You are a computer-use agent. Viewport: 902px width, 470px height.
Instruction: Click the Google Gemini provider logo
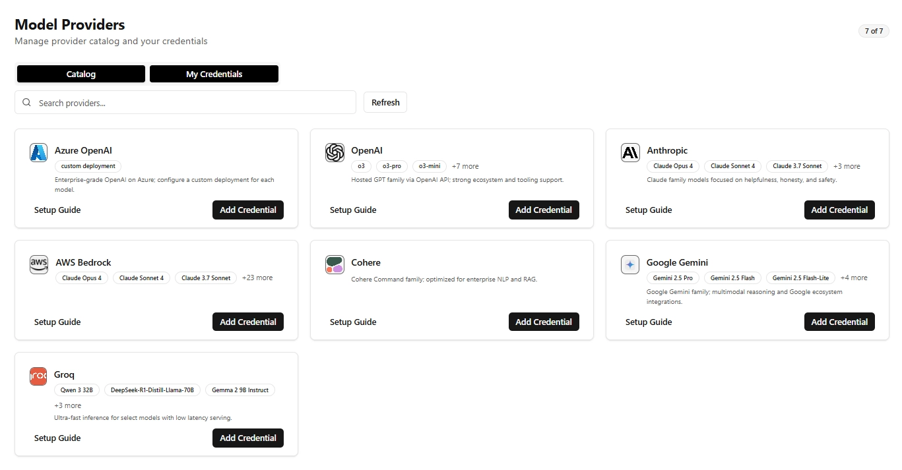coord(630,264)
